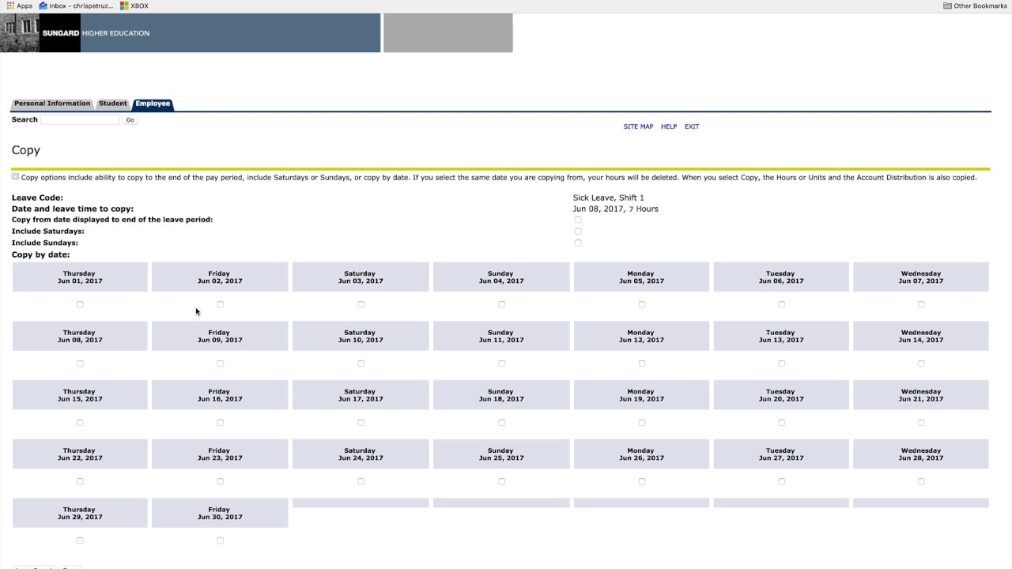This screenshot has height=569, width=1012.
Task: Tick the checkbox under Sunday Jun 25, 2017
Action: (501, 481)
